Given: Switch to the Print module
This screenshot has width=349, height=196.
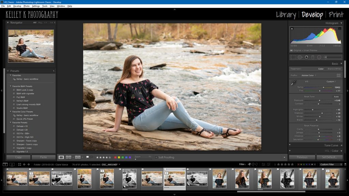Looking at the screenshot, I should click(336, 15).
